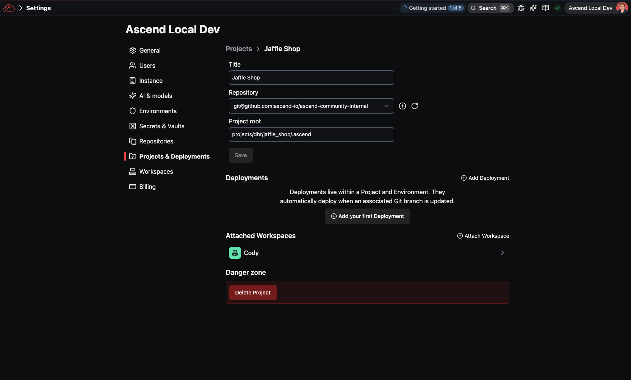Click the Attach Workspace link
The height and width of the screenshot is (380, 631).
coord(483,236)
